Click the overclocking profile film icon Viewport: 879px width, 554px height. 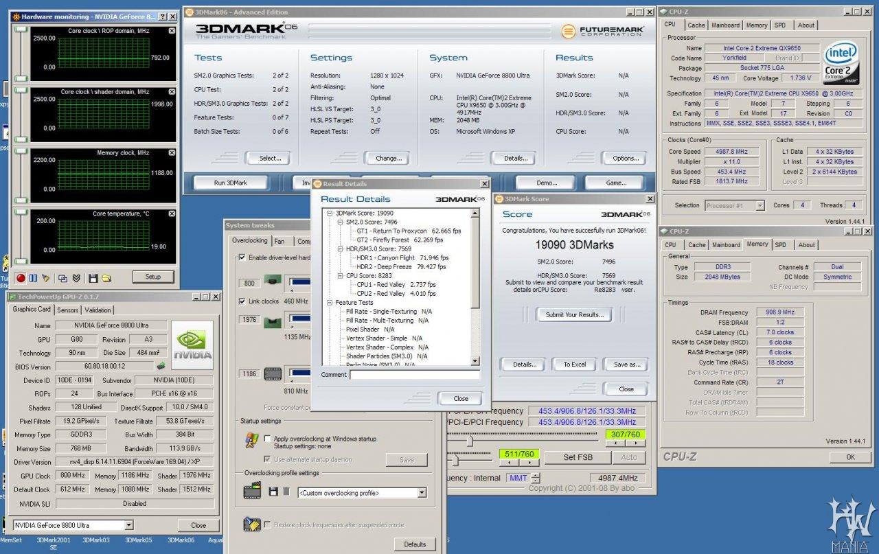coord(253,492)
